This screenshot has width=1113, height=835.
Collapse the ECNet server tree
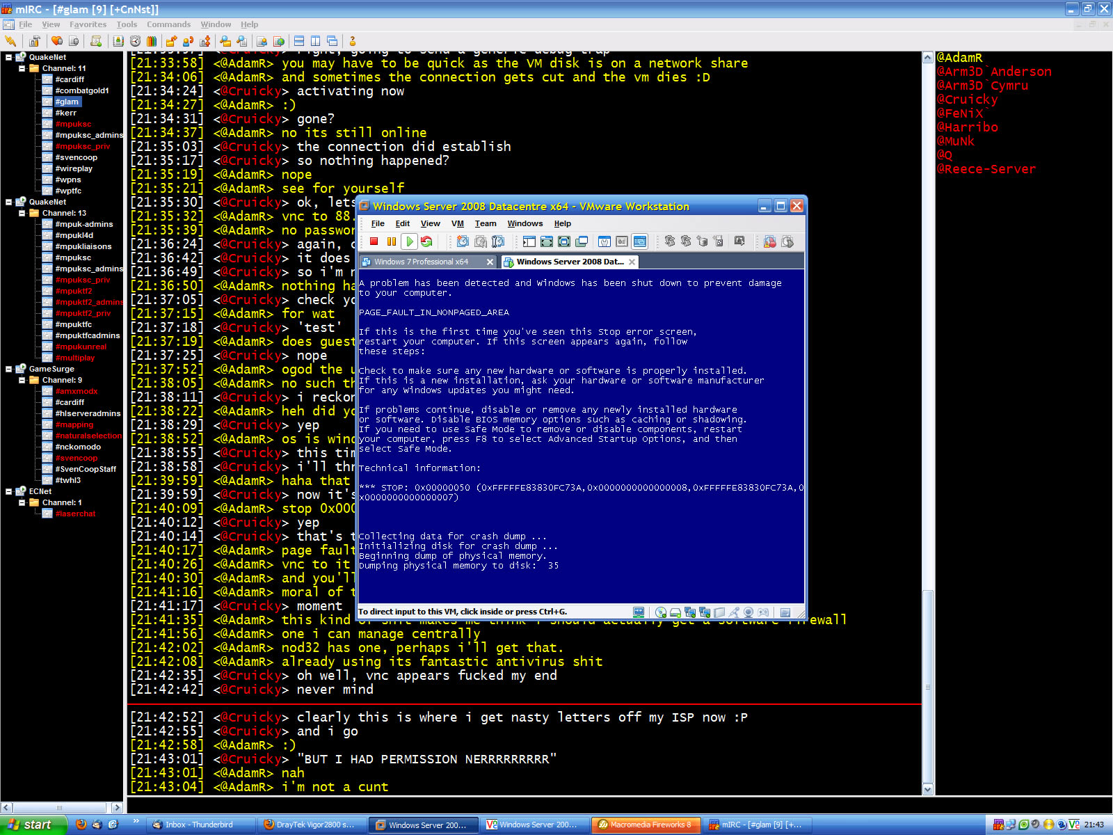tap(9, 491)
